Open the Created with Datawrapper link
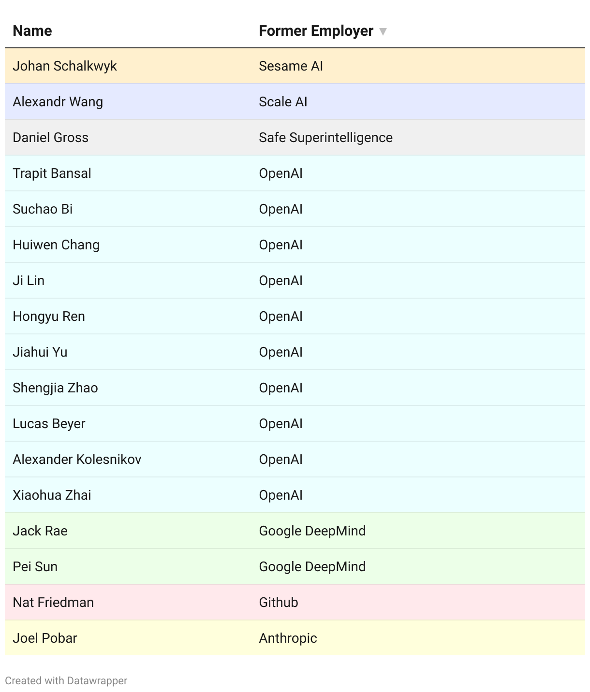Screen dimensions: 590x692 click(66, 680)
